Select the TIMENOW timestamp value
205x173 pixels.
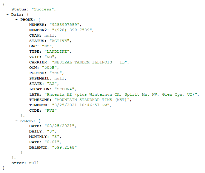[x=81, y=105]
